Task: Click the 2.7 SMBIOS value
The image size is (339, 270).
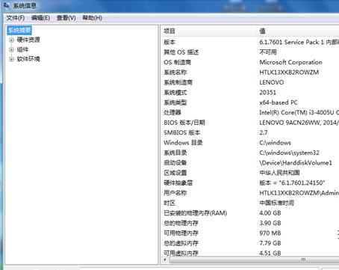Action: click(x=264, y=132)
